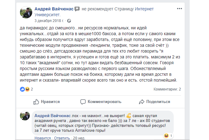Click the commenter name Андрей Вайчюнас

[x=52, y=116]
